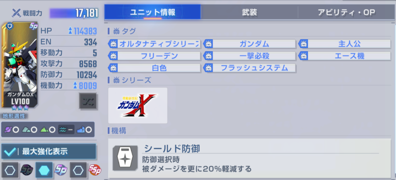Click the underwater terrain aptitude icon
396x180 pixels.
pyautogui.click(x=67, y=130)
